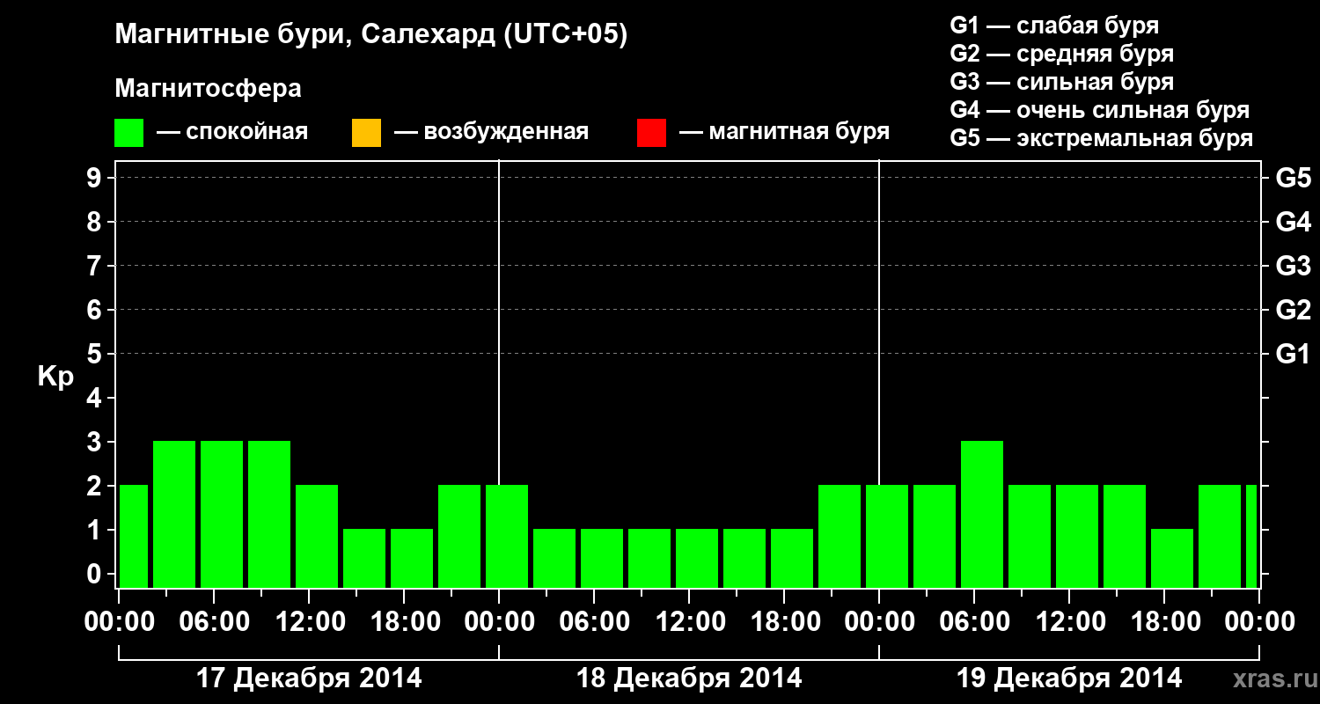Viewport: 1320px width, 704px height.
Task: Click the '17 Декабря 2014' date label
Action: 309,678
